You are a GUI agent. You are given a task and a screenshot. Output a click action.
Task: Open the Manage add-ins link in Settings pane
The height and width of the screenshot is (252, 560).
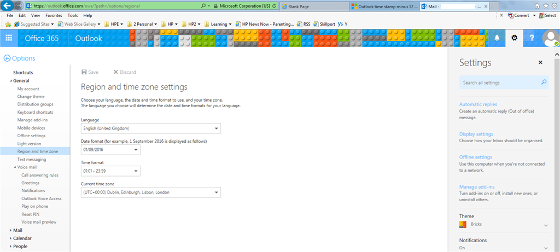pyautogui.click(x=477, y=187)
